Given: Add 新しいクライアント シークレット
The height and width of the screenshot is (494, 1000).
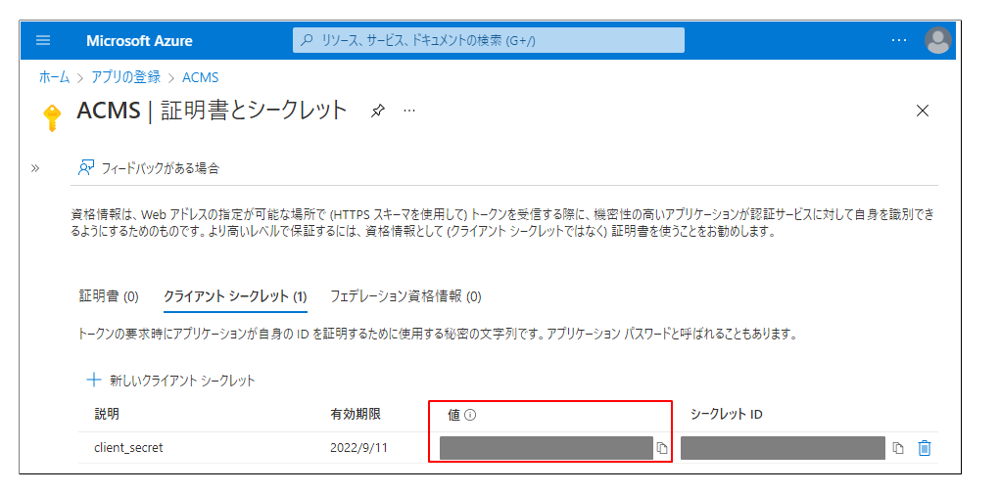Looking at the screenshot, I should 171,381.
